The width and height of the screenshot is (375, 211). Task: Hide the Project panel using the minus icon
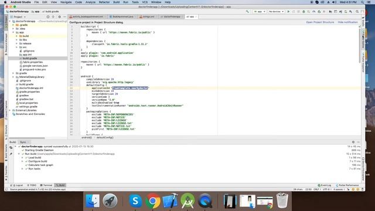(64, 17)
